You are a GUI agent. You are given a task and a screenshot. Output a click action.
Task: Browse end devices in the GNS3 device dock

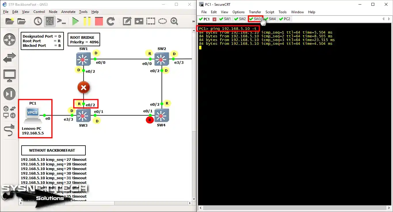click(9, 76)
